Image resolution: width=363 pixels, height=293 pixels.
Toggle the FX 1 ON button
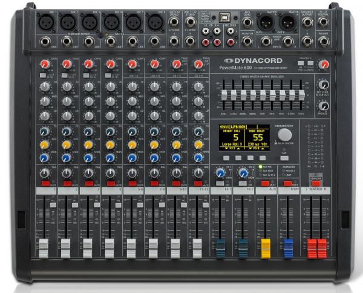pos(220,184)
